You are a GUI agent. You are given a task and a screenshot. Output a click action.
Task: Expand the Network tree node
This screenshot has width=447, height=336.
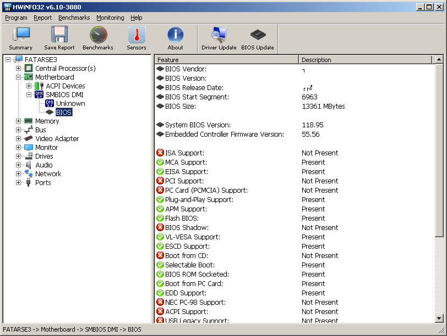click(19, 174)
